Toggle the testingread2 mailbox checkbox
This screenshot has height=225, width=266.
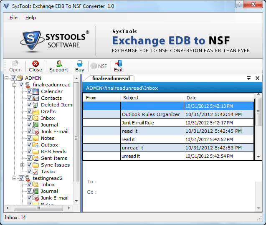tap(21, 178)
